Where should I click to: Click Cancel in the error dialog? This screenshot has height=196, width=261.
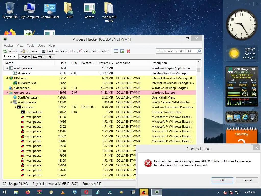pyautogui.click(x=247, y=180)
